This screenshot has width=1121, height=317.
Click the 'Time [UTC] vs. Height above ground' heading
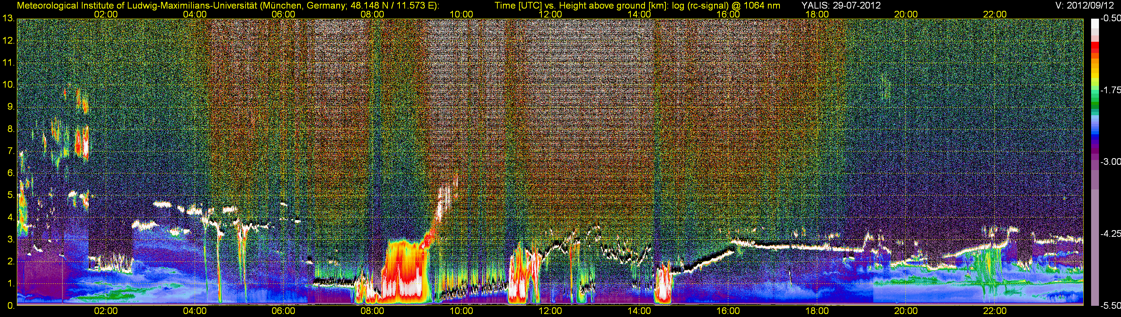click(x=637, y=6)
